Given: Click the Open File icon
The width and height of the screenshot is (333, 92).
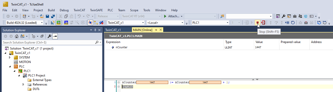Looking at the screenshot, I should coord(42,16).
